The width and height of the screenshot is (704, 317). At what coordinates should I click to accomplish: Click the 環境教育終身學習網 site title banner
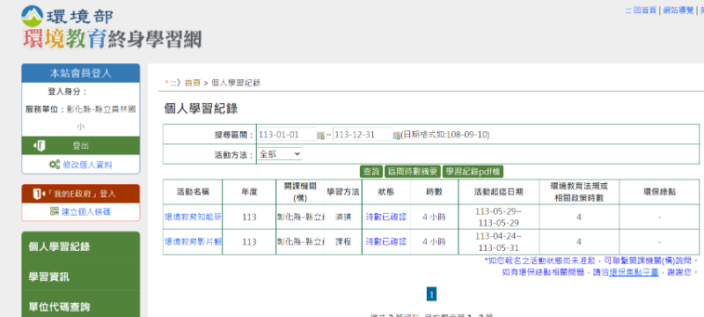pos(113,39)
